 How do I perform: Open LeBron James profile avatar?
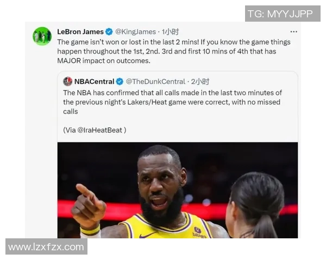coord(42,36)
